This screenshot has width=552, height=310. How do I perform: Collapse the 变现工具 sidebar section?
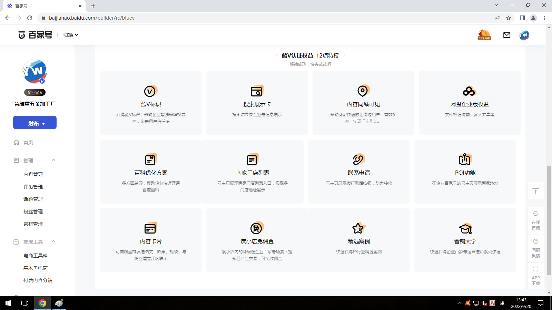[53, 241]
